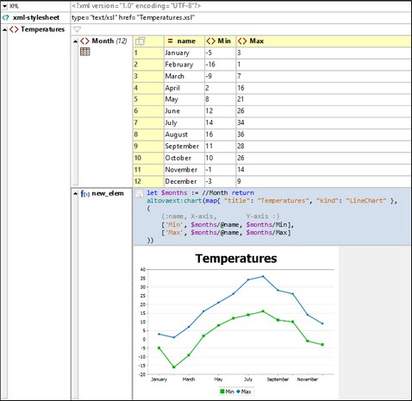
Task: Collapse the Temperatures root element
Action: (x=4, y=29)
